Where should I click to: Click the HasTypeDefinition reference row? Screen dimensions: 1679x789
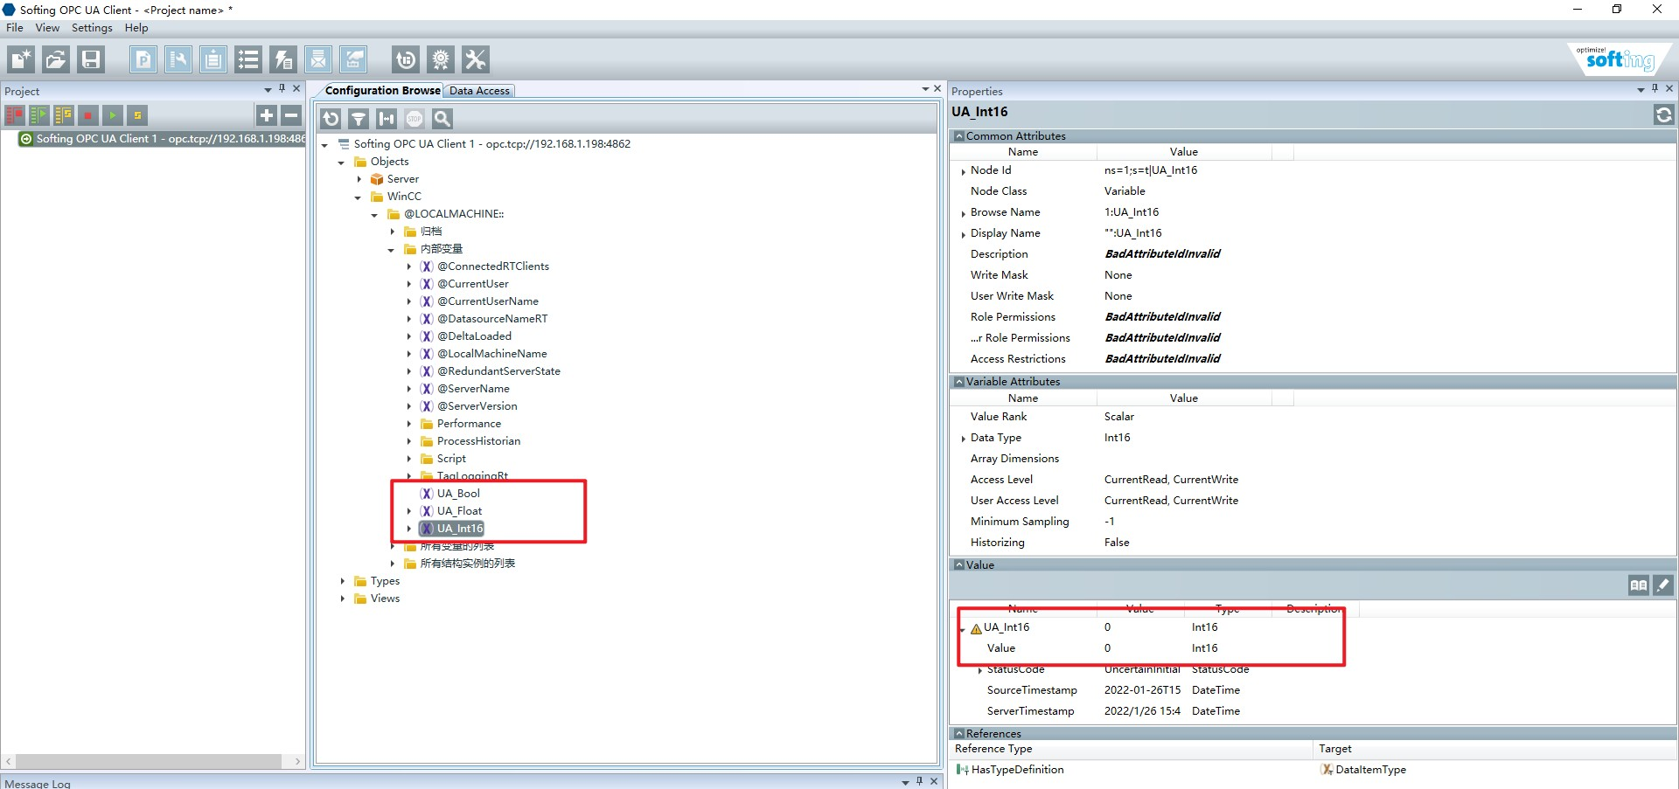[x=1017, y=770]
